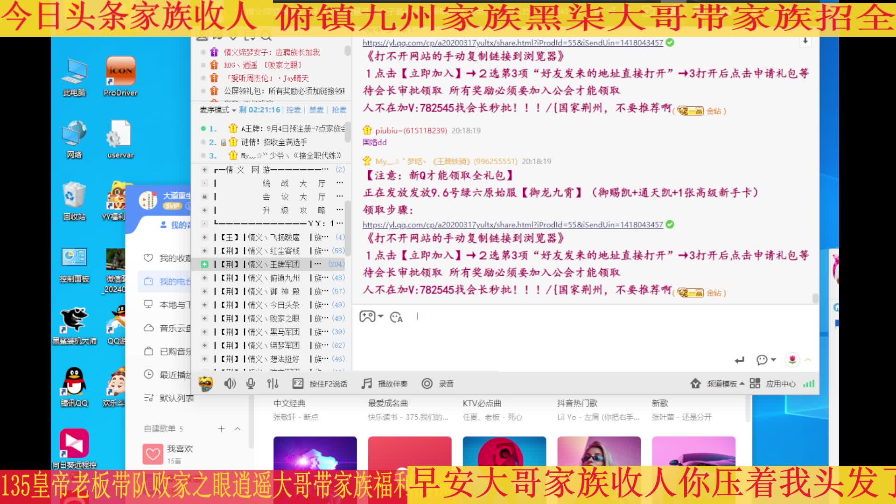Viewport: 896px width, 504px height.
Task: Open the 麦序模式 dropdown
Action: [x=217, y=110]
